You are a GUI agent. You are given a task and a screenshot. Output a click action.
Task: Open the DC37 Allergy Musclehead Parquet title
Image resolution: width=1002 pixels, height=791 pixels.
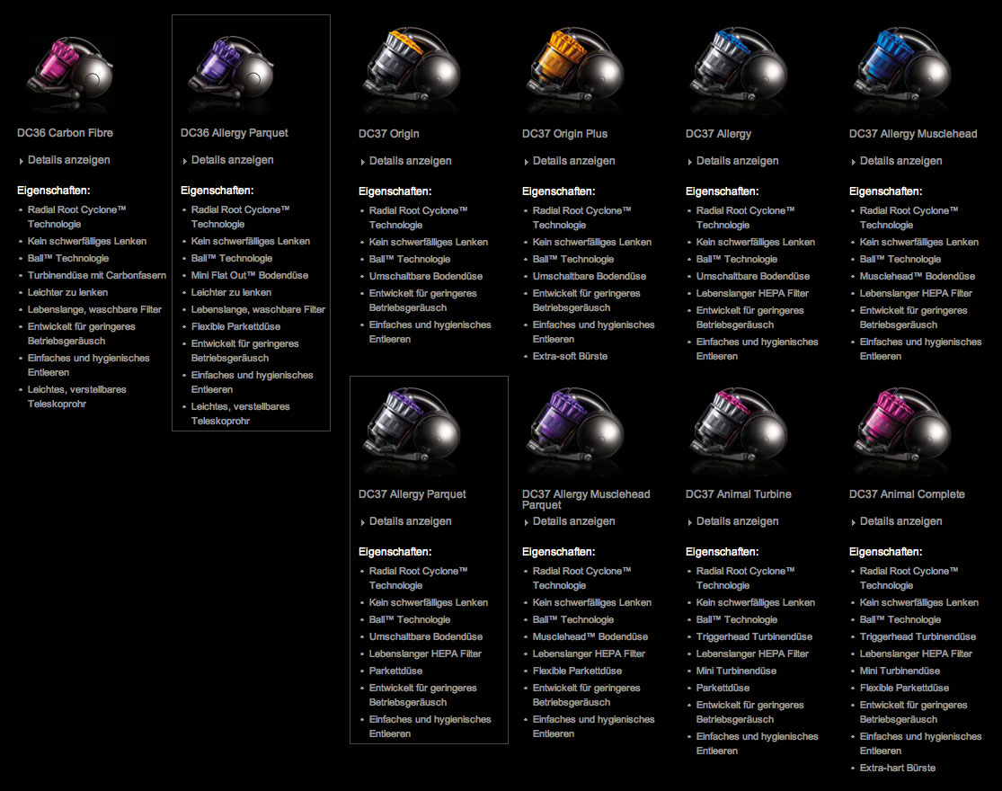point(586,500)
